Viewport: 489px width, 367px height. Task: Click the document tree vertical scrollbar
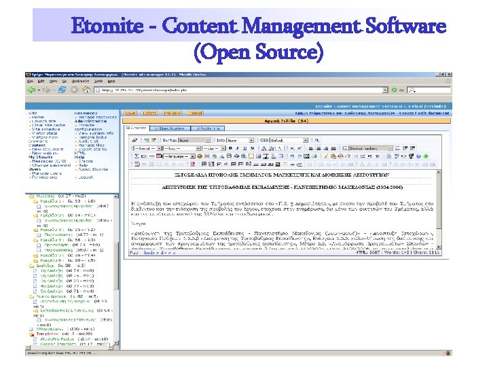pyautogui.click(x=116, y=270)
